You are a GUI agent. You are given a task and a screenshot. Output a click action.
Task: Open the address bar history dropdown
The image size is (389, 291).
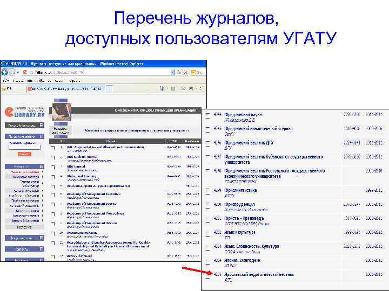[173, 72]
